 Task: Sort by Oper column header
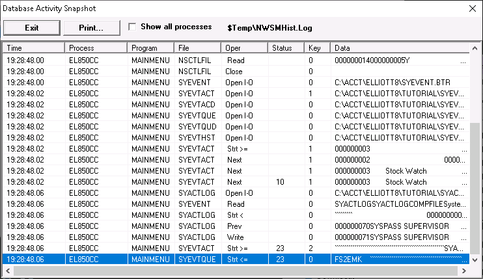(x=244, y=48)
